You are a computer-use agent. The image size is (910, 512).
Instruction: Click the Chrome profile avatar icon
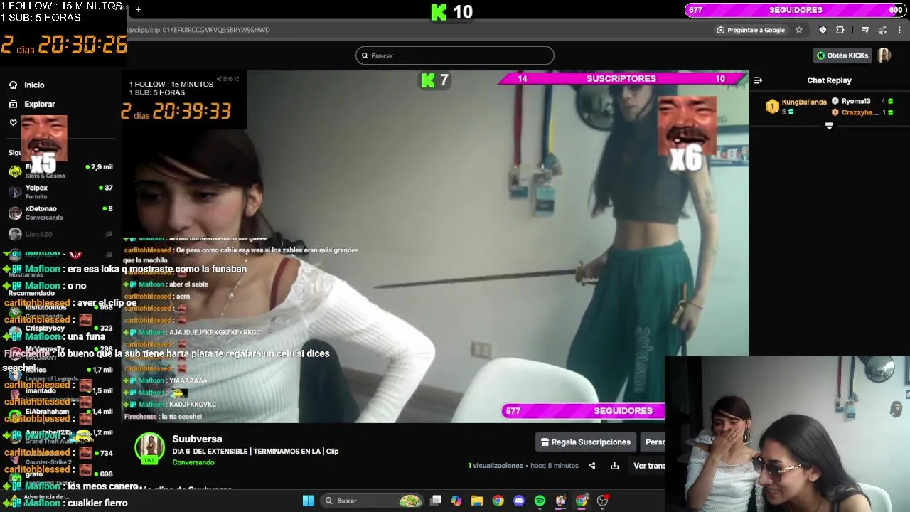(x=882, y=30)
